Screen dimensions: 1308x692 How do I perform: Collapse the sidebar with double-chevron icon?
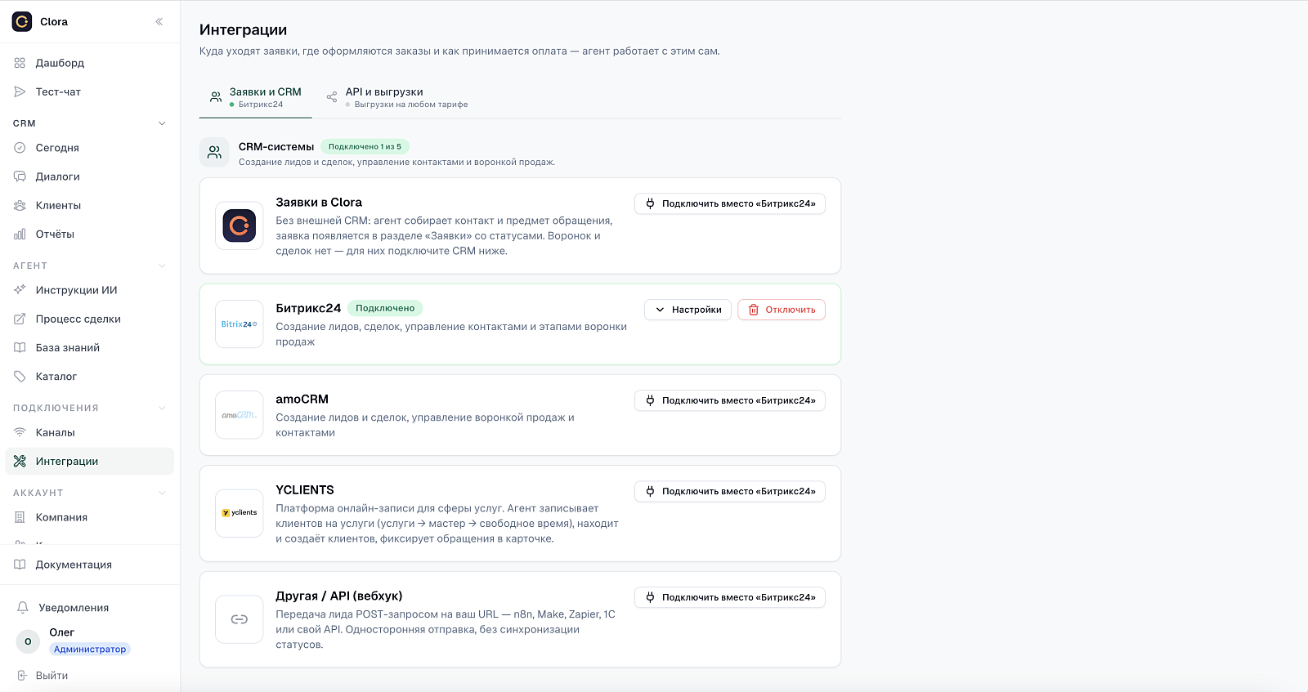click(159, 21)
